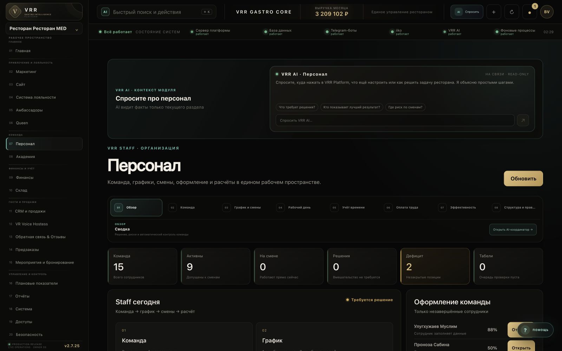The image size is (562, 351).
Task: Open Предзаказы in sidebar
Action: (44, 250)
